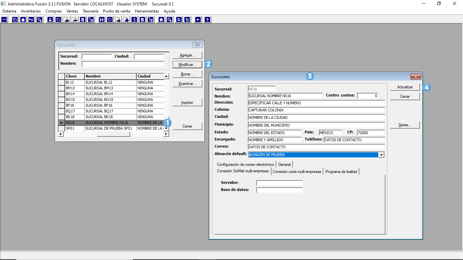
Task: Click the CP field showing 72000
Action: pos(371,133)
